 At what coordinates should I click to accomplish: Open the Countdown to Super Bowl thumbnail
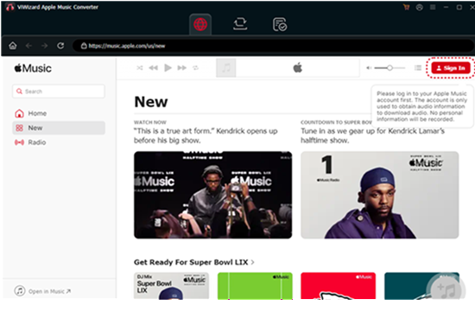coord(380,195)
